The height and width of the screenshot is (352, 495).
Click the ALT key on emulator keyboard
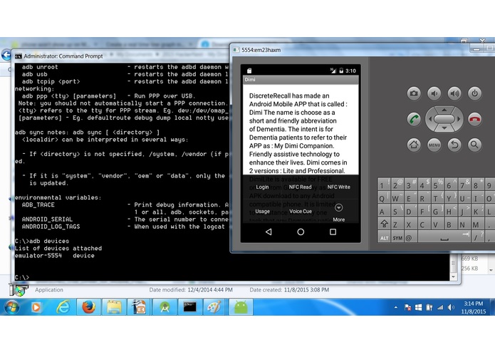[x=384, y=238]
